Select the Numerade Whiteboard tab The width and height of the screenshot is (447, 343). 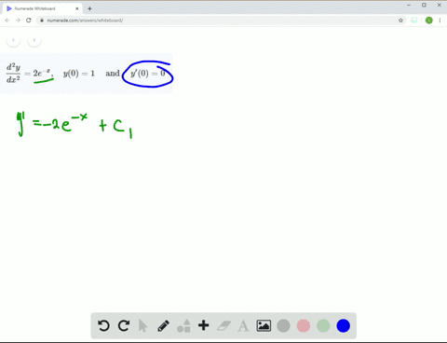coord(42,8)
